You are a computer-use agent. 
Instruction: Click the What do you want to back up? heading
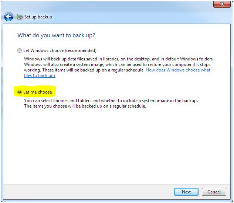56,35
